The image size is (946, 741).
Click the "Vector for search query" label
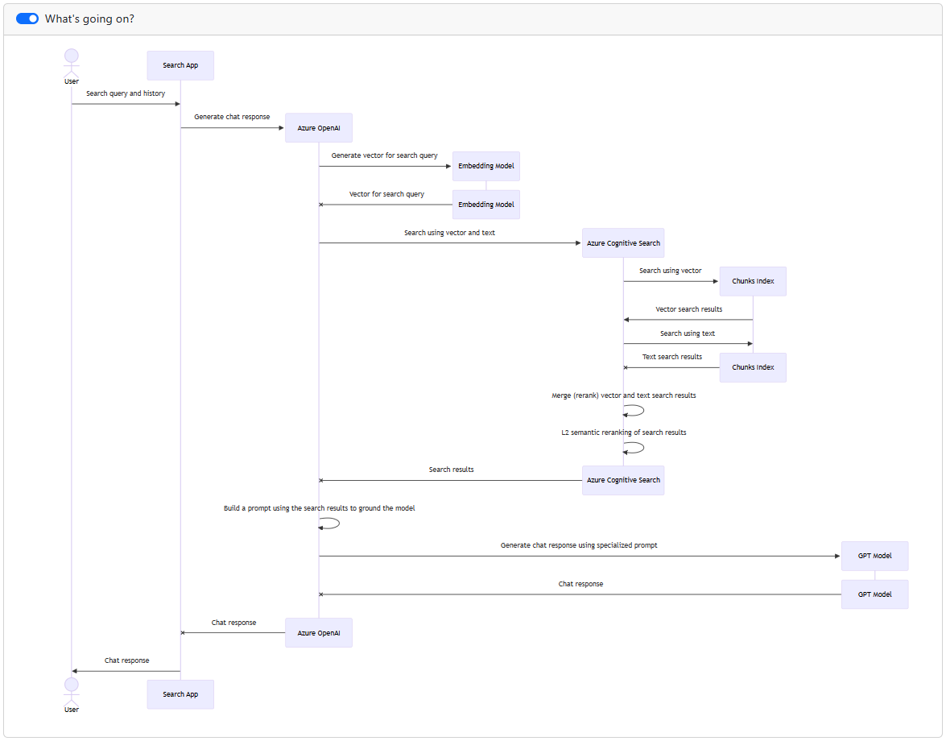pos(386,194)
